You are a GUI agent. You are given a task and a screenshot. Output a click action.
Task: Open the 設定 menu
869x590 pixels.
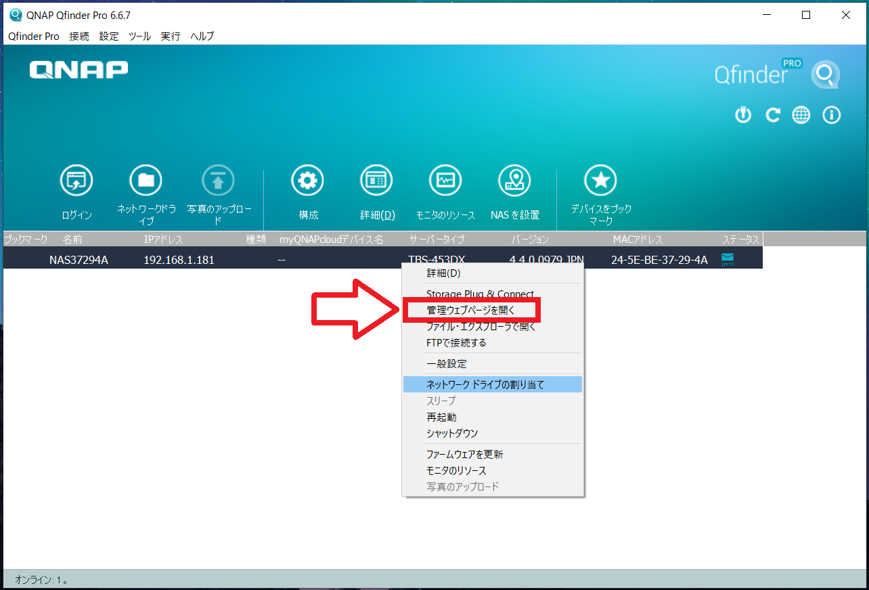coord(109,37)
